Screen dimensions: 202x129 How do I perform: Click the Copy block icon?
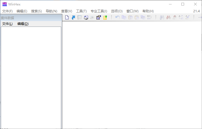pyautogui.click(x=124, y=18)
